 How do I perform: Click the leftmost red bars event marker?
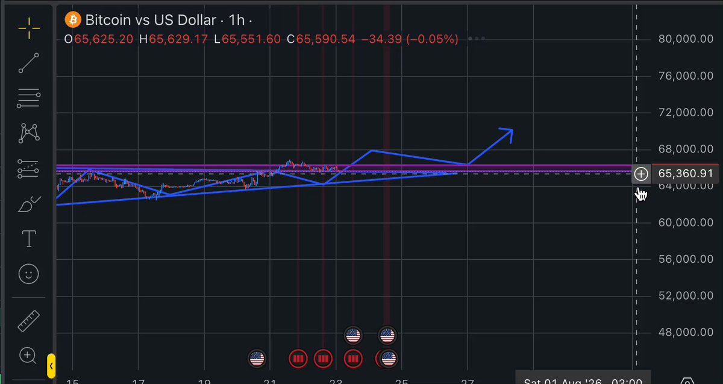pyautogui.click(x=297, y=359)
